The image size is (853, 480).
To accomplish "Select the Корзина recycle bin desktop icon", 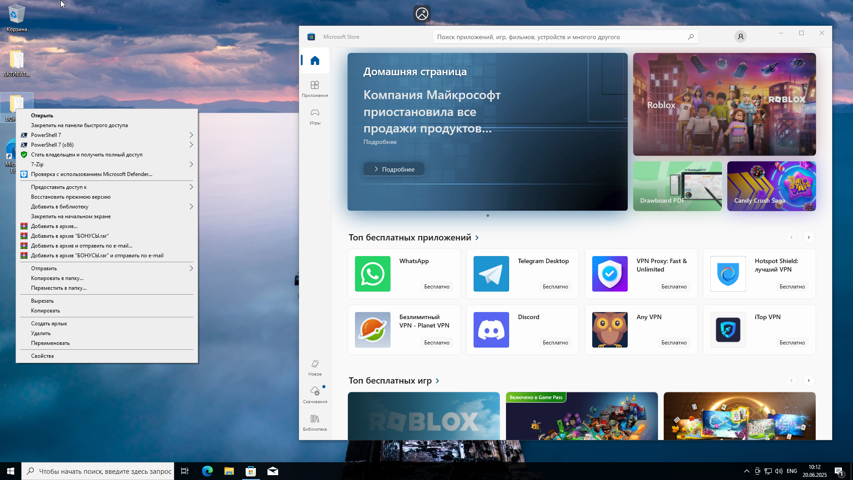I will [x=17, y=18].
